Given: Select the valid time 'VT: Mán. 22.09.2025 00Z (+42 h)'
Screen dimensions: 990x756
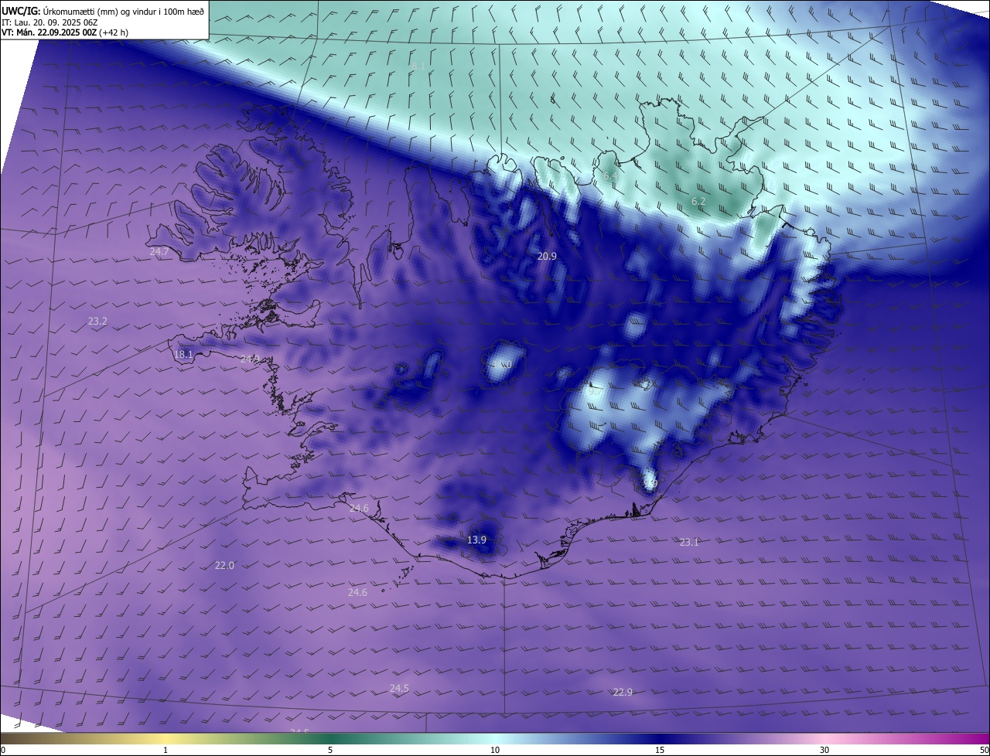Looking at the screenshot, I should click(65, 32).
